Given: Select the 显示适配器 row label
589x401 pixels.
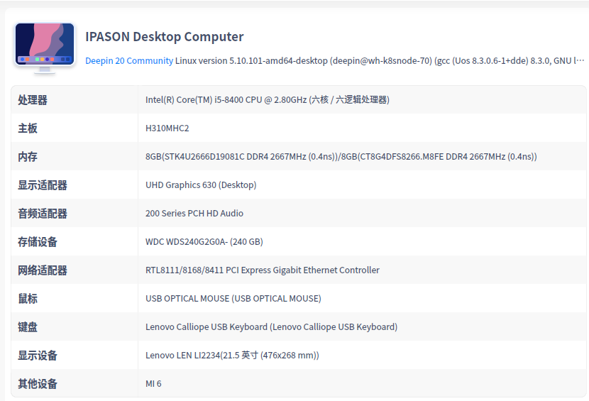Looking at the screenshot, I should point(43,185).
